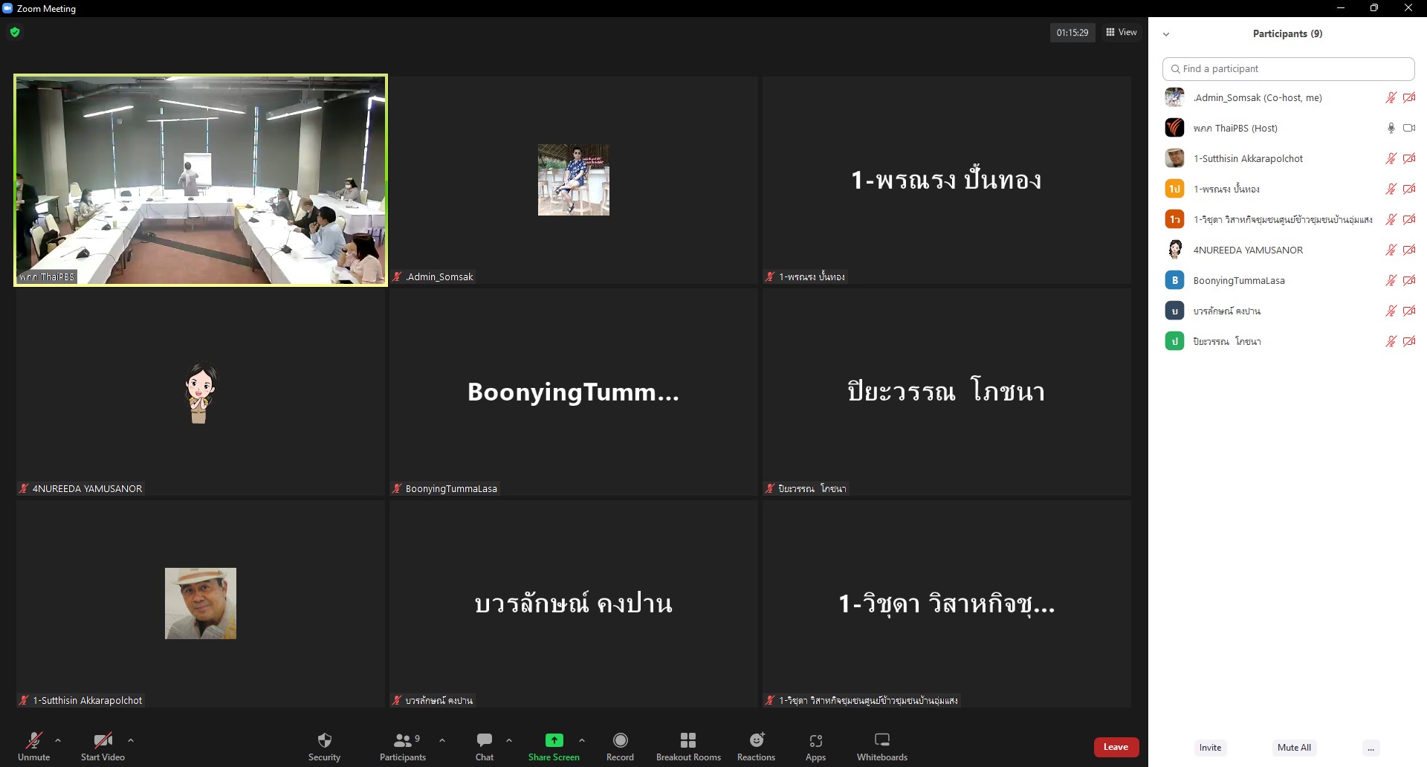Screen dimensions: 1427x767
Task: Expand audio options arrow beside Unmute
Action: click(x=58, y=740)
